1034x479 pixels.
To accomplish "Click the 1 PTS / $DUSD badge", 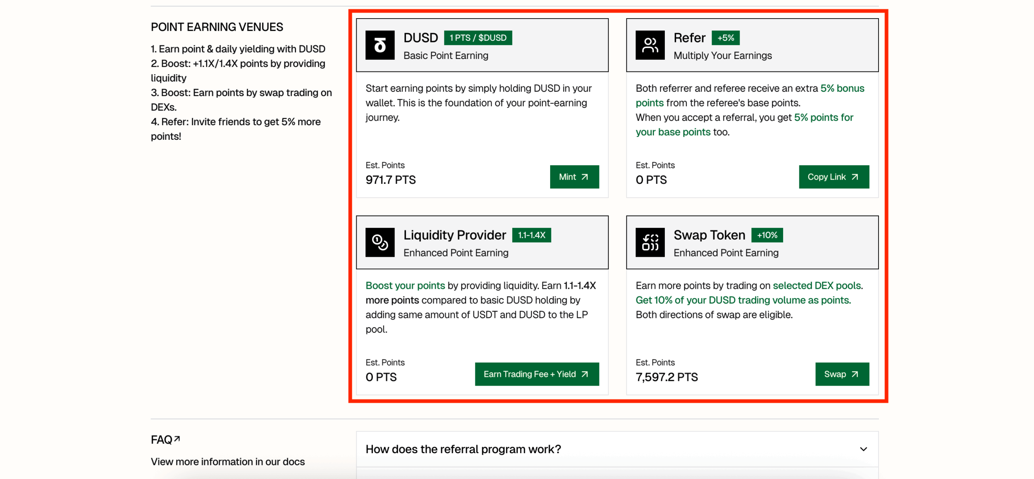I will pos(478,38).
